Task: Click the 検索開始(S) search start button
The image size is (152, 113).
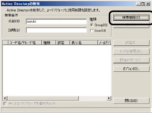Action: (x=131, y=18)
